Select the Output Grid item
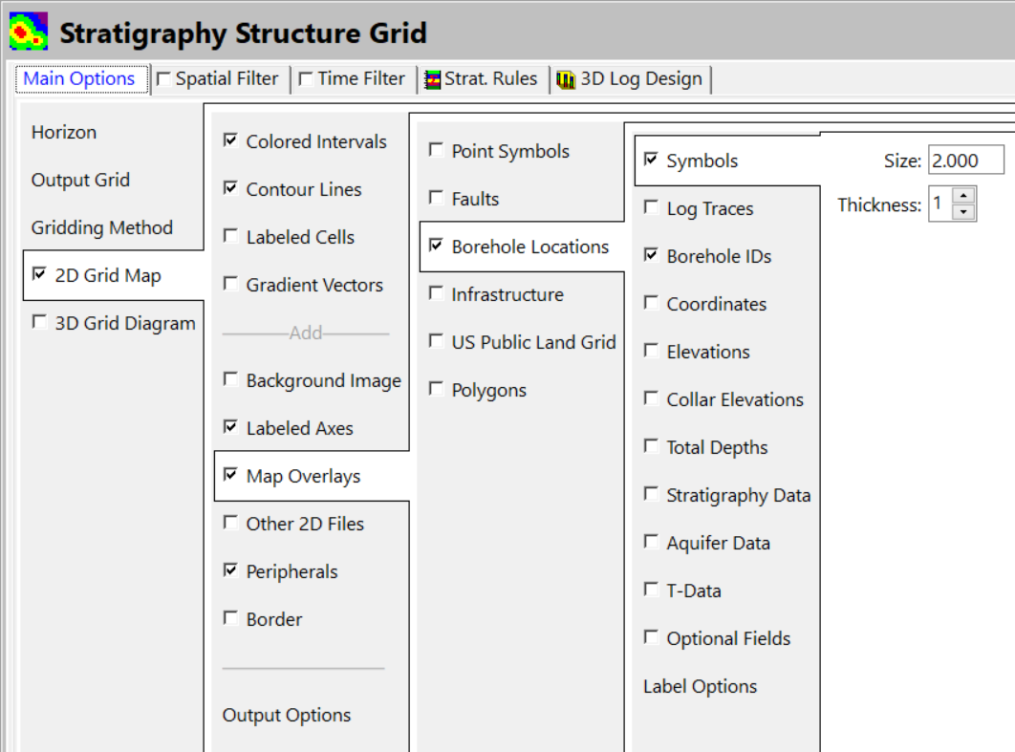Image resolution: width=1015 pixels, height=752 pixels. click(80, 181)
